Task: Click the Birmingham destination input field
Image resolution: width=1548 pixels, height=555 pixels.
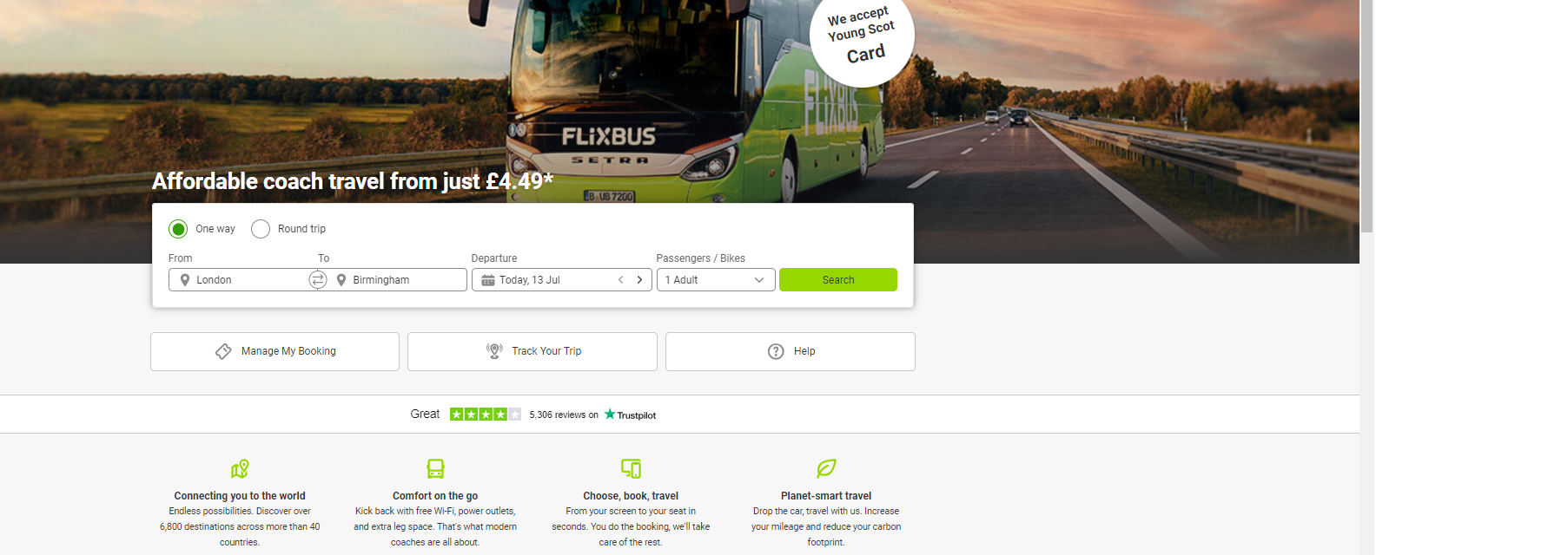Action: tap(398, 280)
